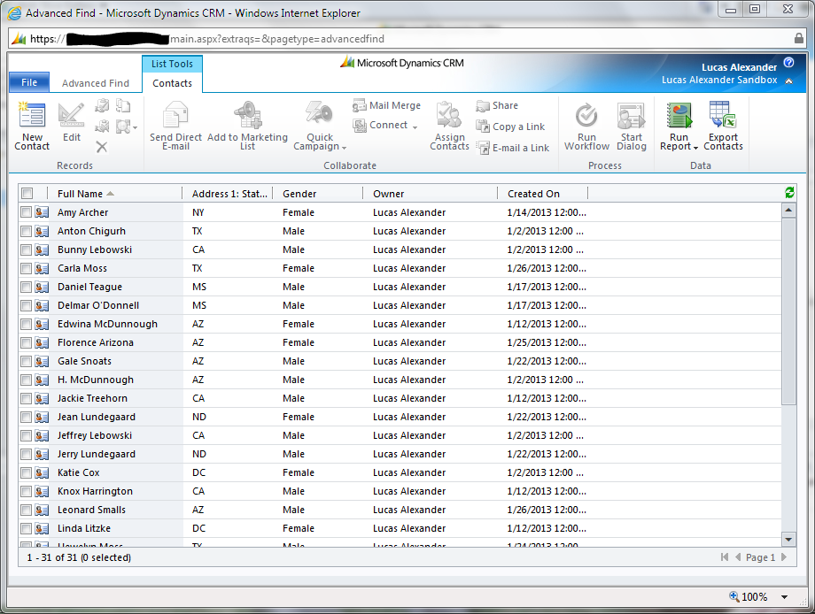Click the state cell 'NY' for Amy Archer

click(x=198, y=212)
